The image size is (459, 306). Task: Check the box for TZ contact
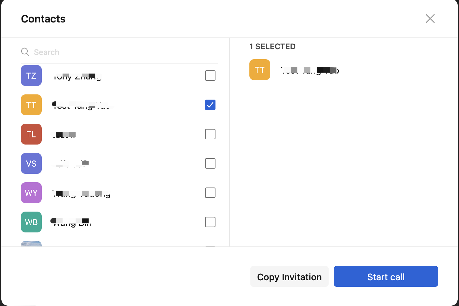click(x=210, y=76)
